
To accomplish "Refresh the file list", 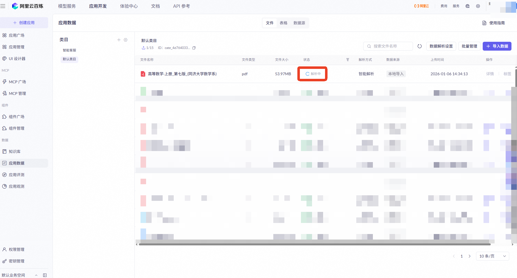I will (x=420, y=46).
